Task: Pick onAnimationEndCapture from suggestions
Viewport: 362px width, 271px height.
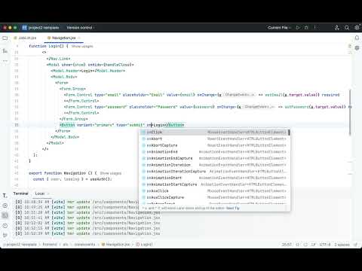Action: click(214, 158)
